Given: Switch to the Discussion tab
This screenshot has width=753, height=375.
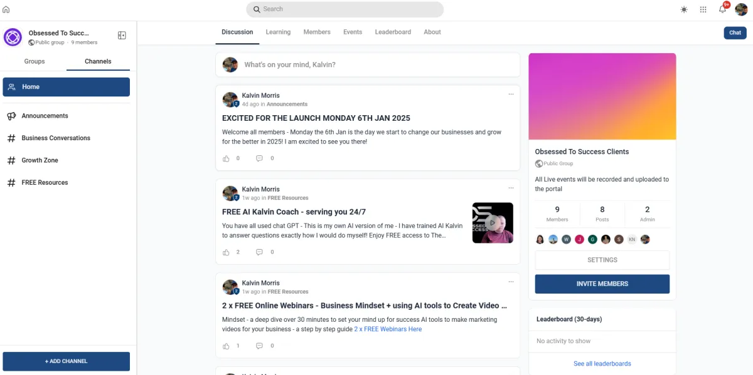Looking at the screenshot, I should click(x=237, y=32).
